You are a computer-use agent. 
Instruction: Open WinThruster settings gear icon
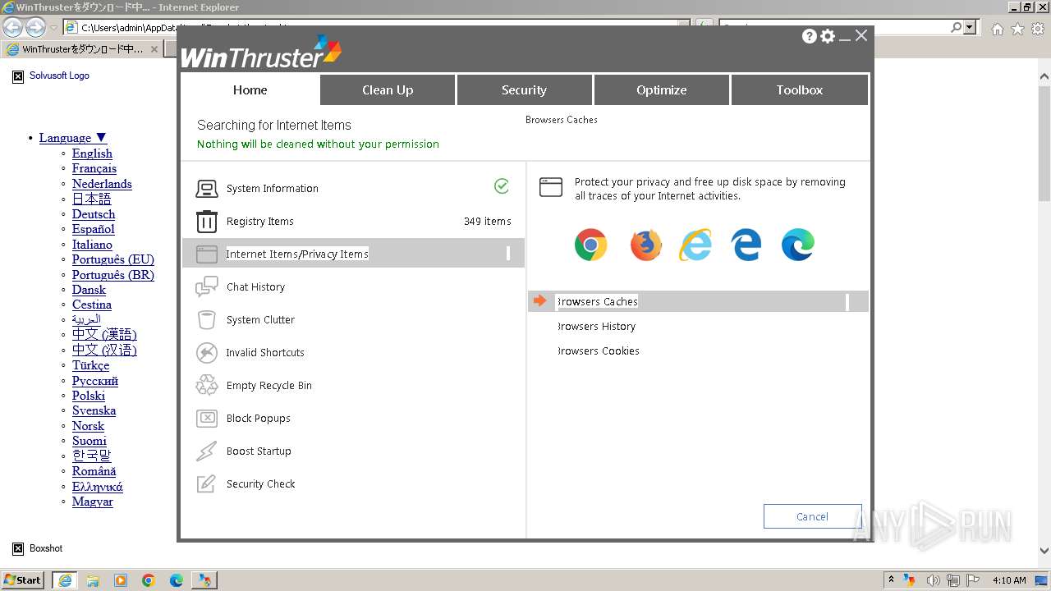coord(828,36)
